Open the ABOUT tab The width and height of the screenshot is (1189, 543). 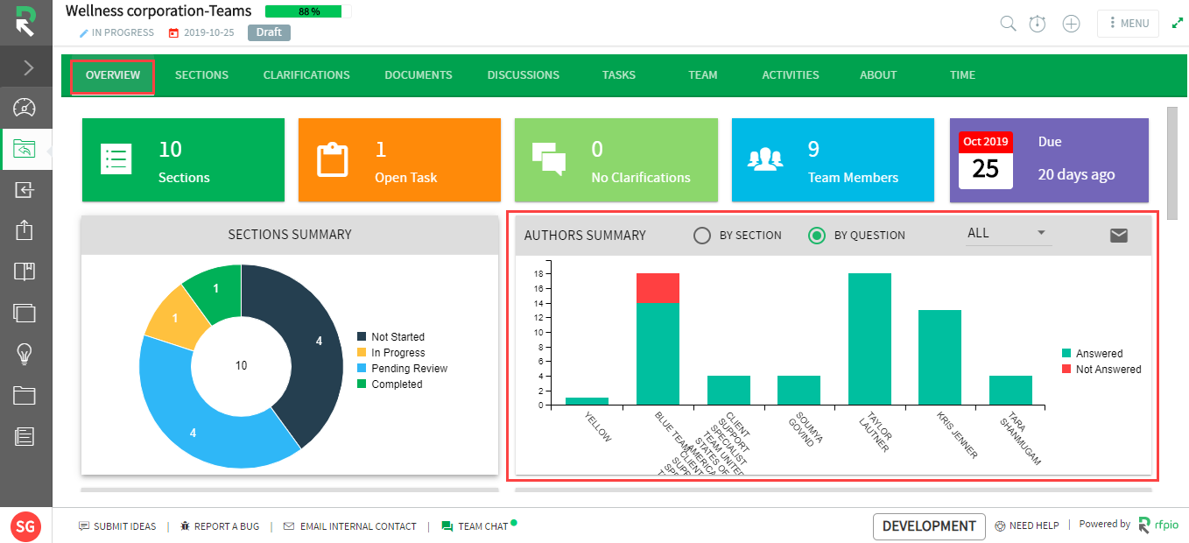pos(878,75)
